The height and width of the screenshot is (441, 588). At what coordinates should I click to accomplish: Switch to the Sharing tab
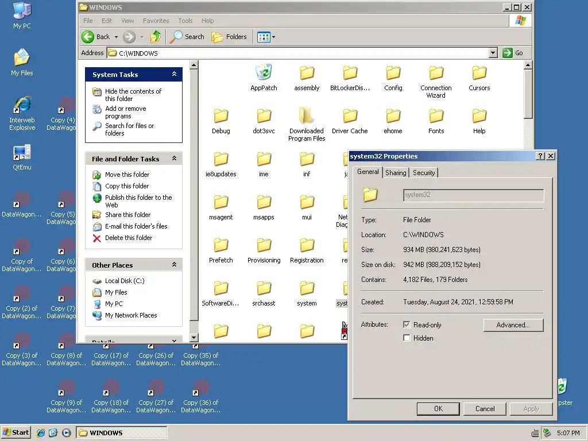click(396, 172)
